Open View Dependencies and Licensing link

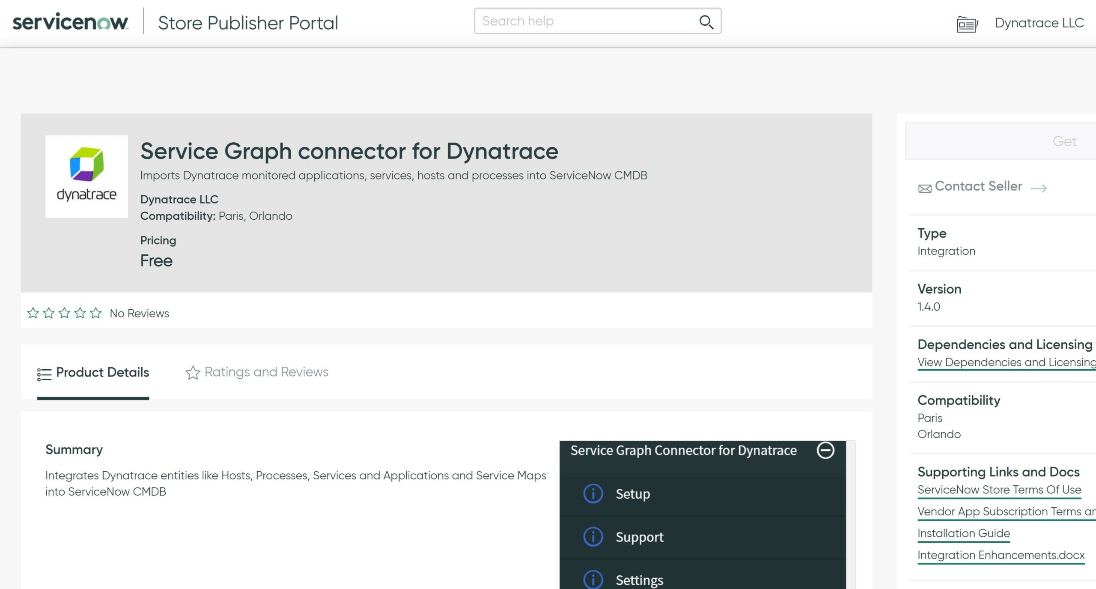[x=1007, y=362]
